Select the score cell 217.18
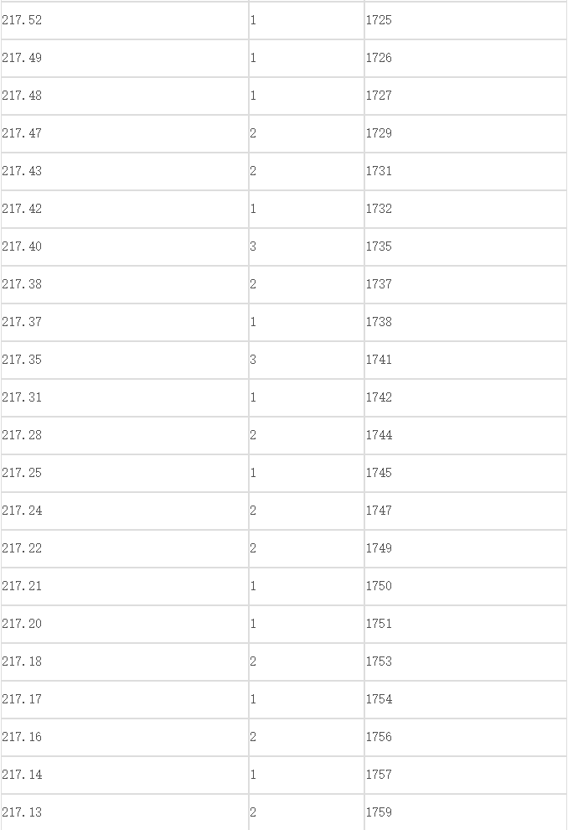Viewport: 568px width, 830px height. (x=125, y=661)
